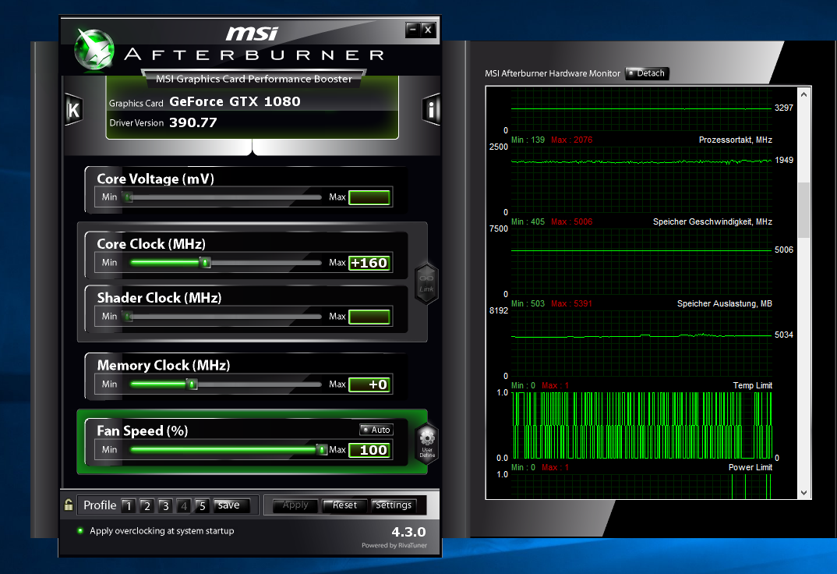The image size is (837, 574).
Task: Close the Afterburner window
Action: [x=428, y=30]
